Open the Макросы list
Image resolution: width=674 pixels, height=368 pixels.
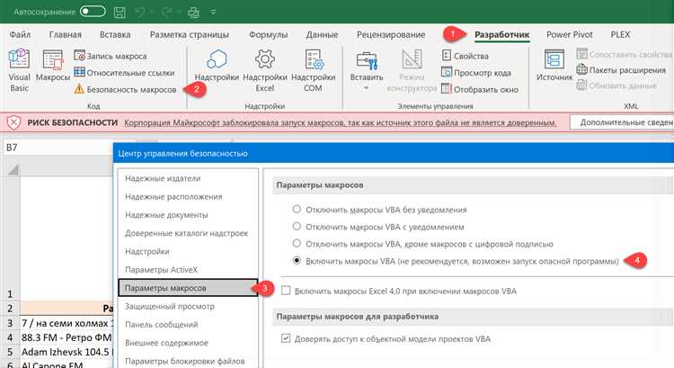click(53, 66)
